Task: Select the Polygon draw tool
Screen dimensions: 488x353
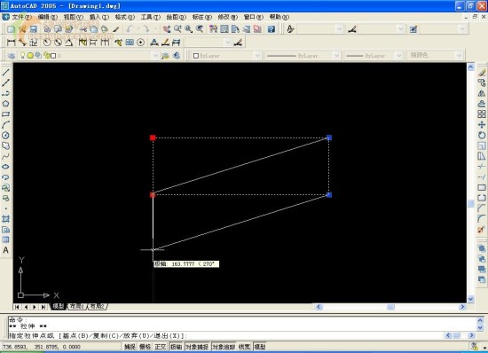Action: coord(6,104)
